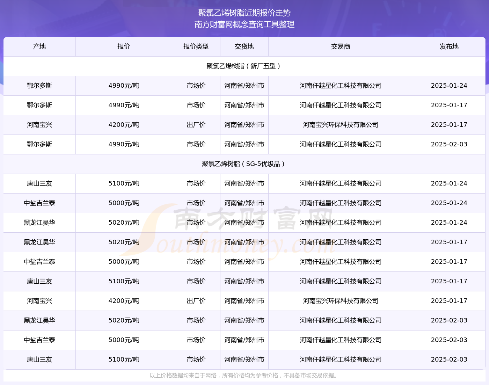This screenshot has width=489, height=385.
Task: Click date 2025-02-03 in the 鄂尔多斯 row
Action: point(449,144)
